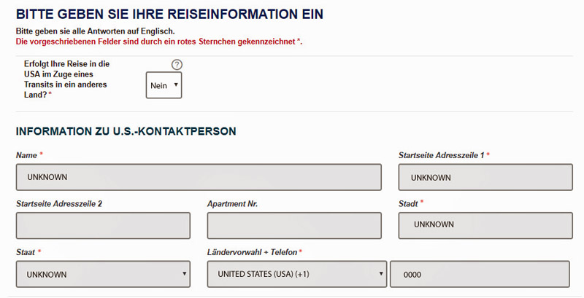Click the question mark help icon

click(177, 65)
